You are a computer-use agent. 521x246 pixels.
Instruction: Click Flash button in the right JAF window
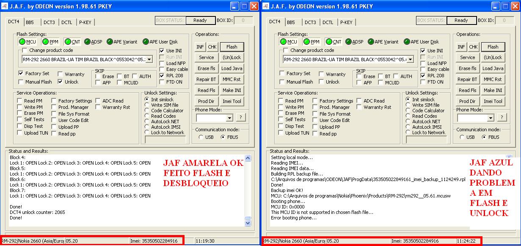[x=493, y=47]
